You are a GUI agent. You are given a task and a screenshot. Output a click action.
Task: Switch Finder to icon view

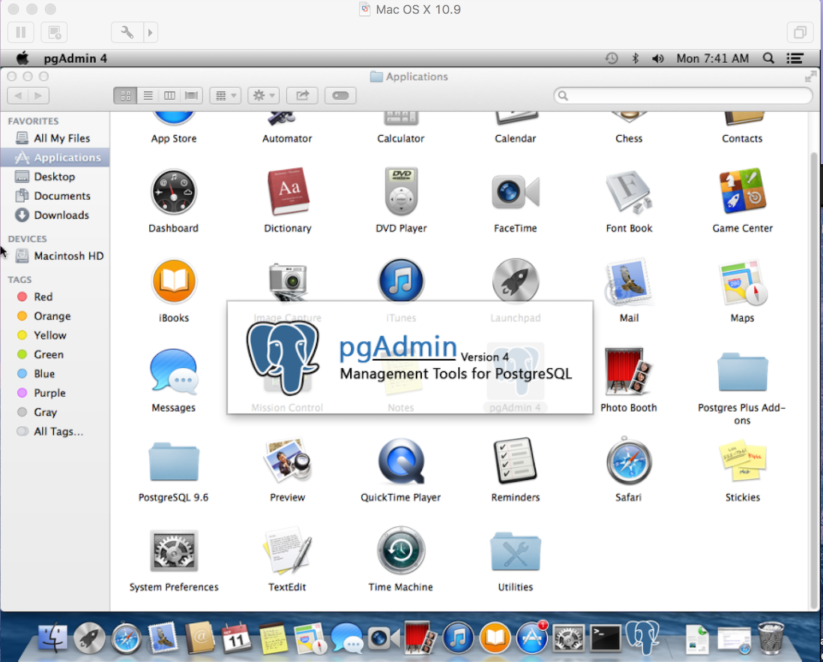(x=125, y=96)
